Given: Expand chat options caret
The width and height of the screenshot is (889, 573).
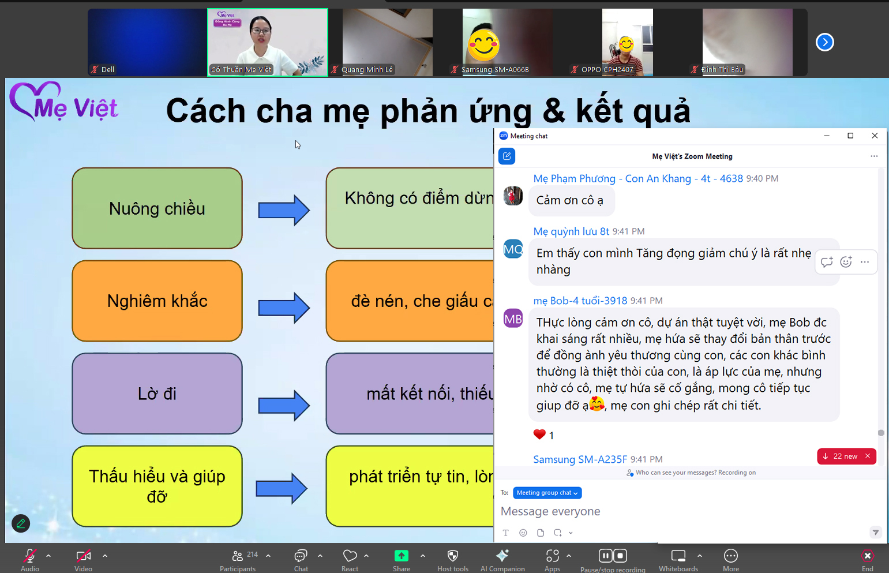Looking at the screenshot, I should (320, 556).
